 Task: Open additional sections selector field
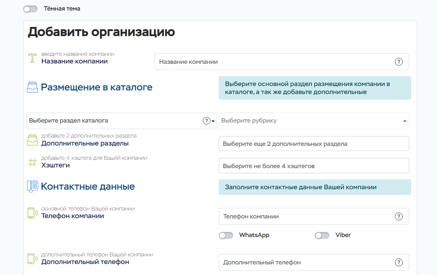pyautogui.click(x=314, y=144)
